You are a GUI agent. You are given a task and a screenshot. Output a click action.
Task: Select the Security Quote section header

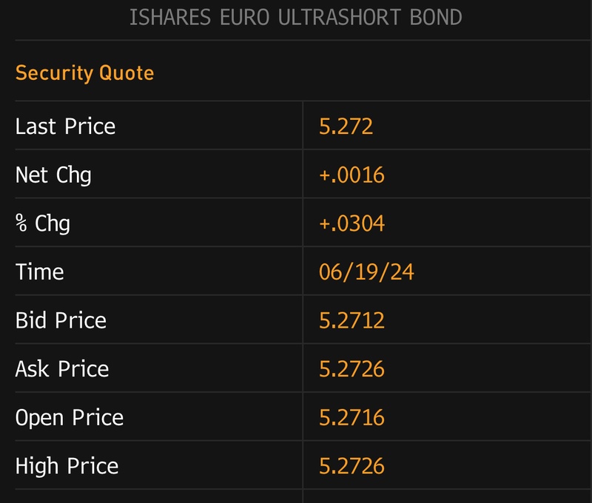[84, 73]
